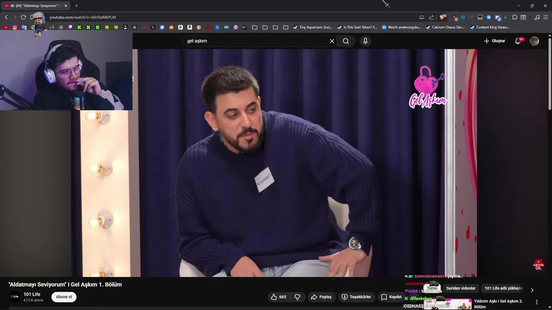Open the X (Twitter) bookmark icon
Screen dimensions: 552x310
coord(153,27)
